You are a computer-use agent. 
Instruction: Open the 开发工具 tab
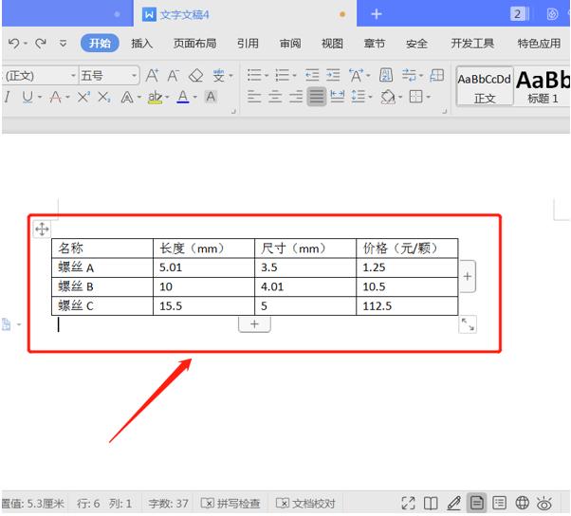(x=472, y=44)
